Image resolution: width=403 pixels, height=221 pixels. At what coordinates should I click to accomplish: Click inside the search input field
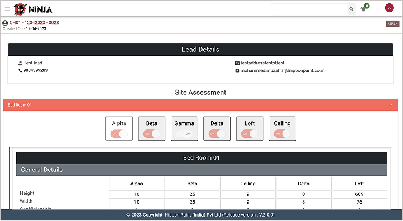[x=310, y=9]
